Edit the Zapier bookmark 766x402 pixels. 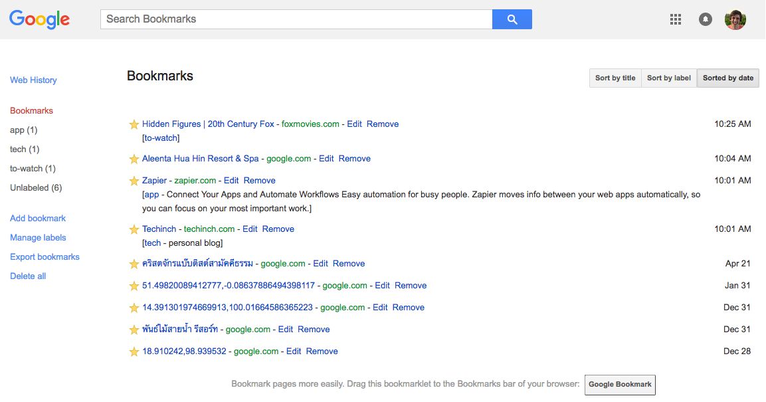(x=231, y=181)
